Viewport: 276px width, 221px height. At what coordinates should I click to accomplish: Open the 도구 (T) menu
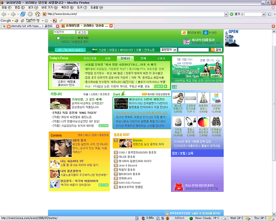(82, 8)
